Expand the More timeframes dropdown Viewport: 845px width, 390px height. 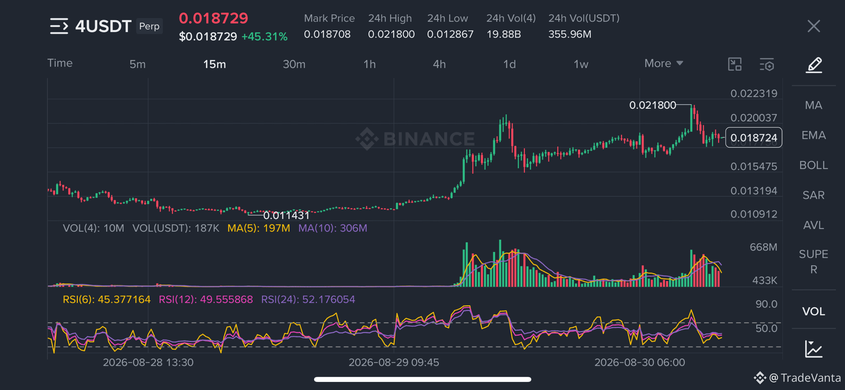(663, 63)
